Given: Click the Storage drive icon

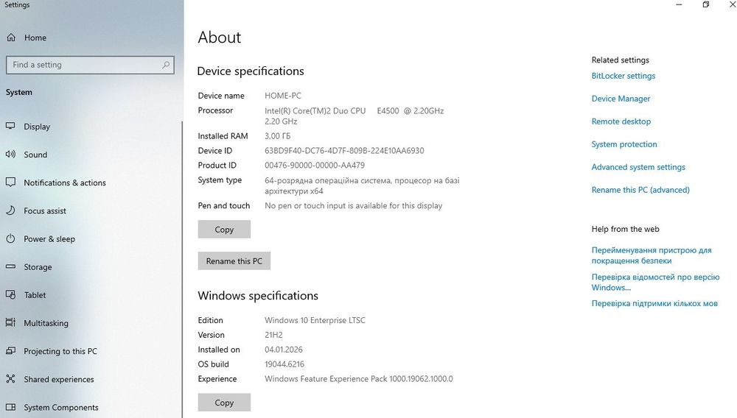Looking at the screenshot, I should 10,266.
